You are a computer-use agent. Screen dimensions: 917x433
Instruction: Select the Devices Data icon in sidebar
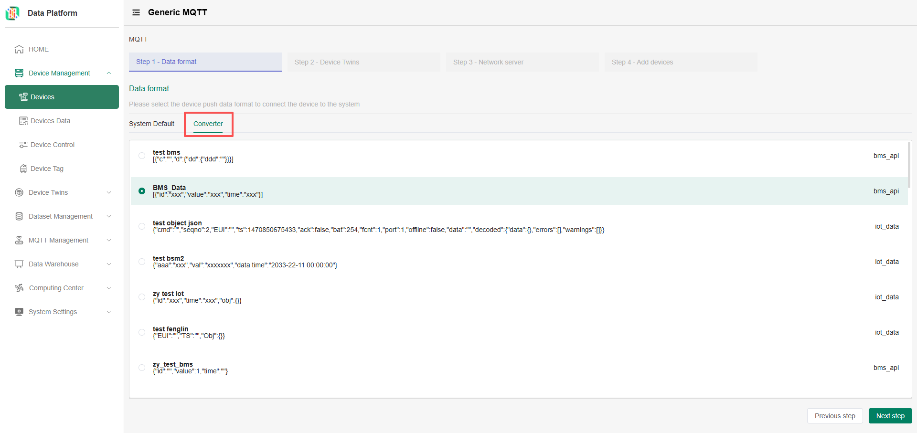tap(23, 121)
